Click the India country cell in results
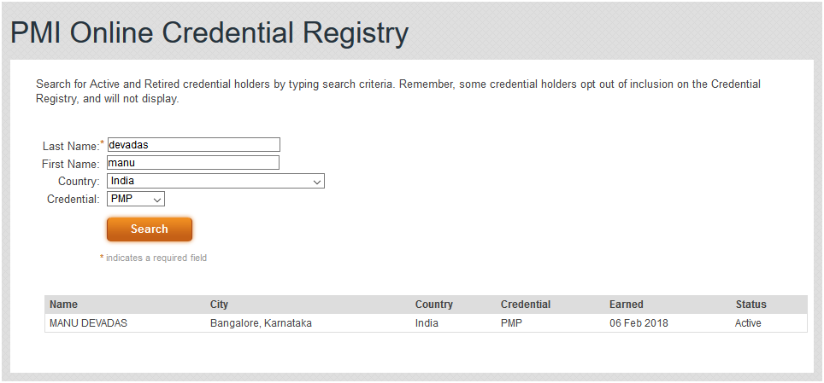This screenshot has width=824, height=383. click(427, 323)
